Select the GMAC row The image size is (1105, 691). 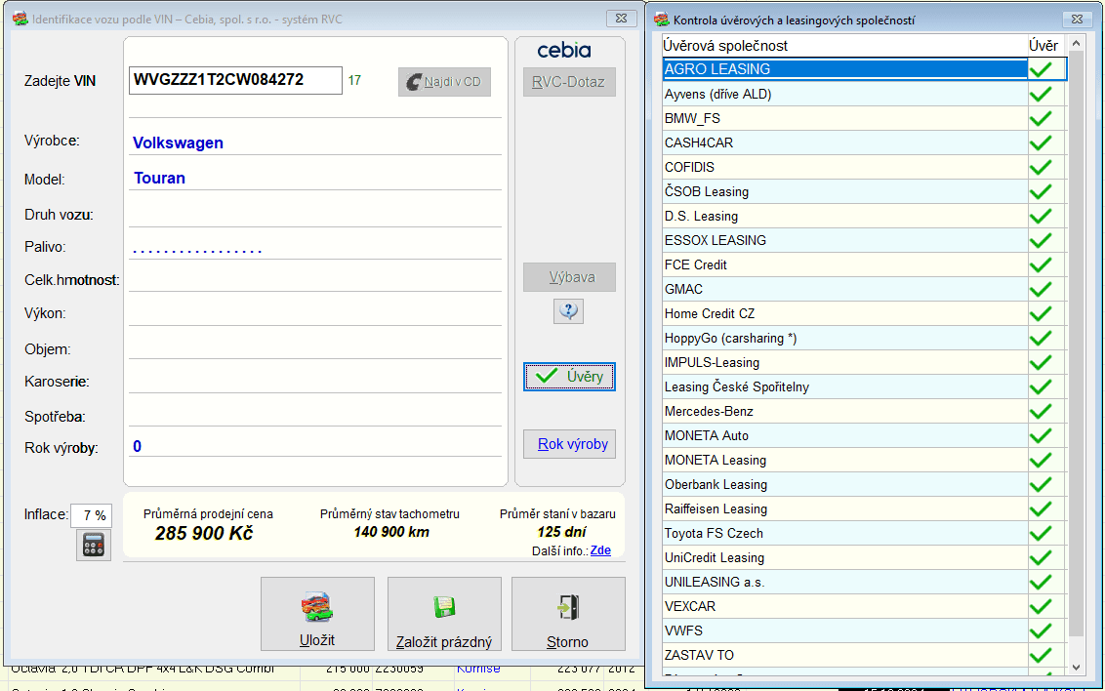point(864,289)
